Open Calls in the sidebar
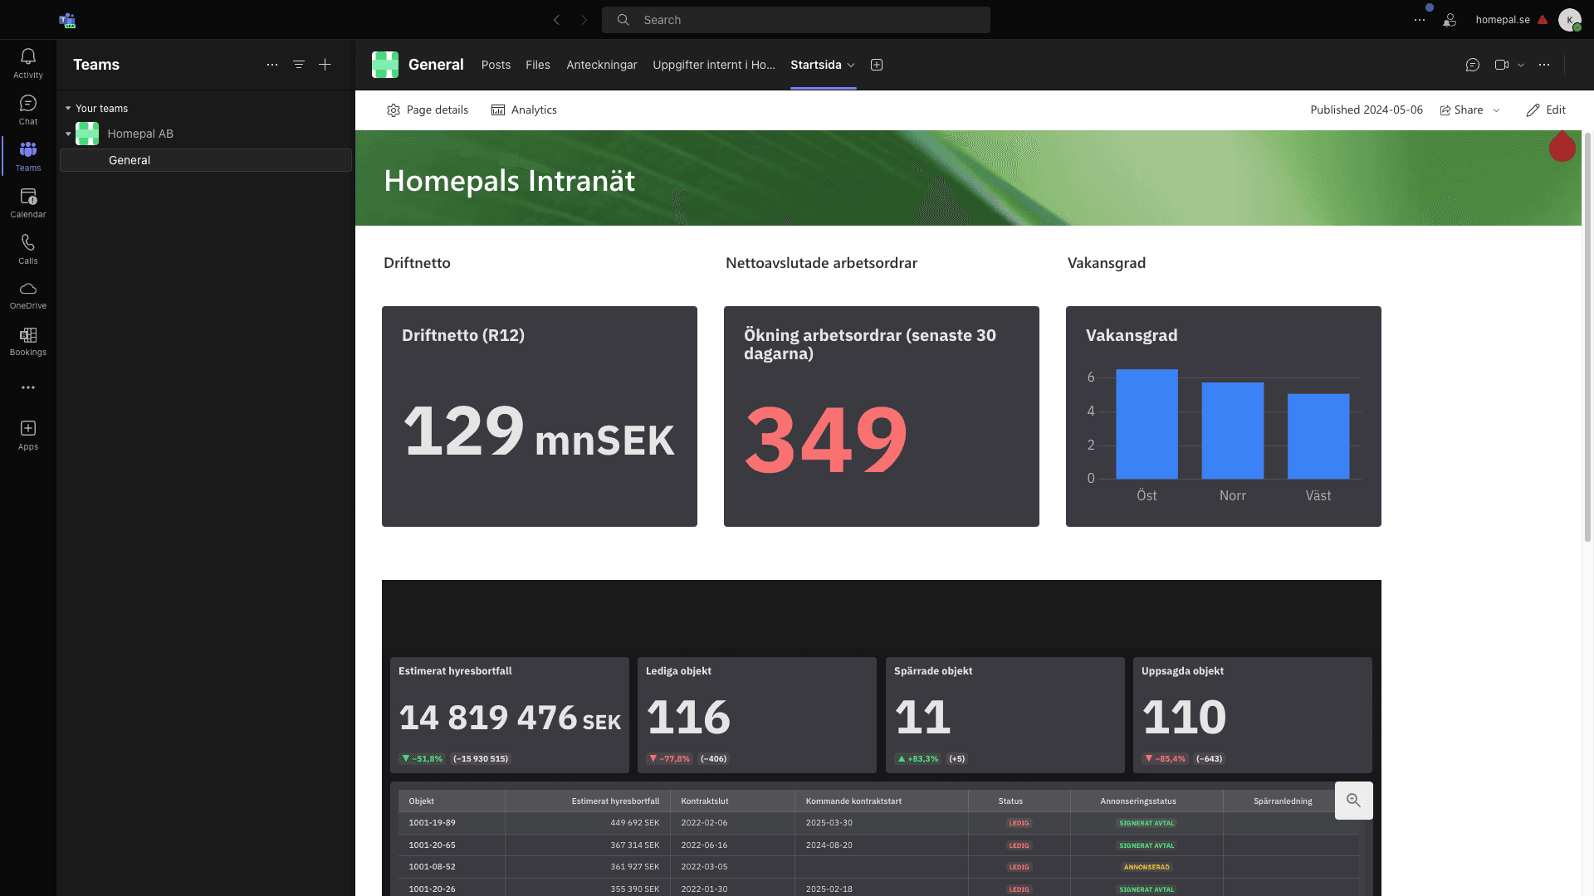The width and height of the screenshot is (1594, 896). point(28,249)
